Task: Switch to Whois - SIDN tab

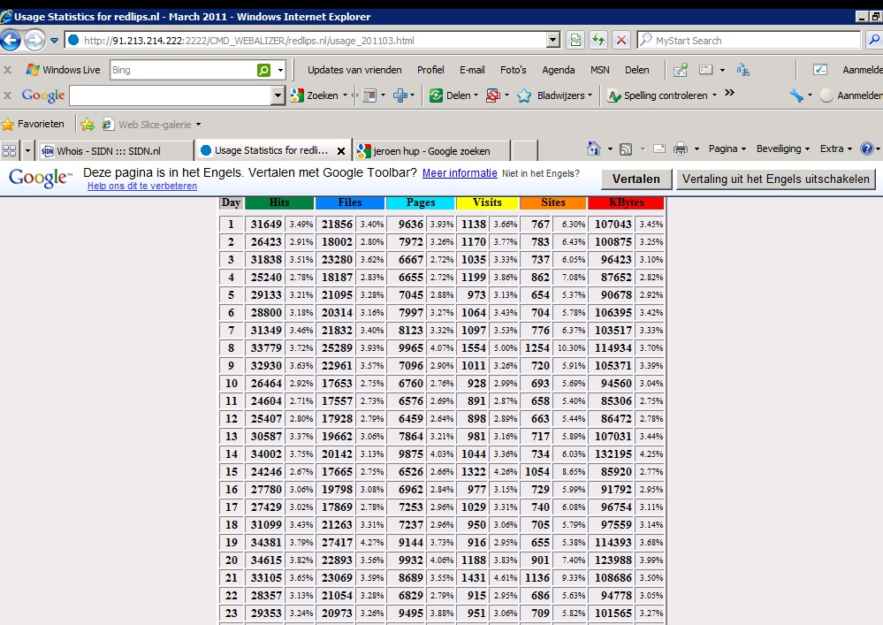Action: coord(116,151)
